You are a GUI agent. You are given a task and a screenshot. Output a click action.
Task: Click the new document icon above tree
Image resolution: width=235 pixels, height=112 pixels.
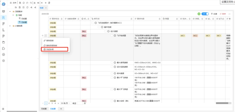tap(20, 7)
